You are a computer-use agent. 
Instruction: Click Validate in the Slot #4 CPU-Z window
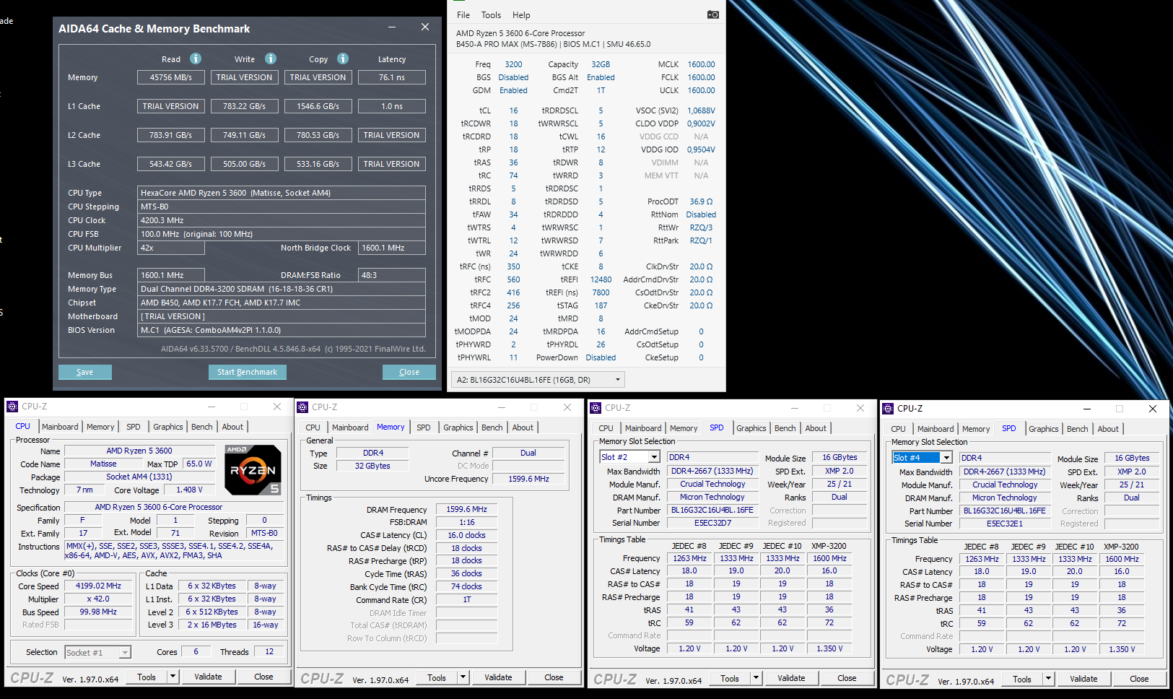1083,679
